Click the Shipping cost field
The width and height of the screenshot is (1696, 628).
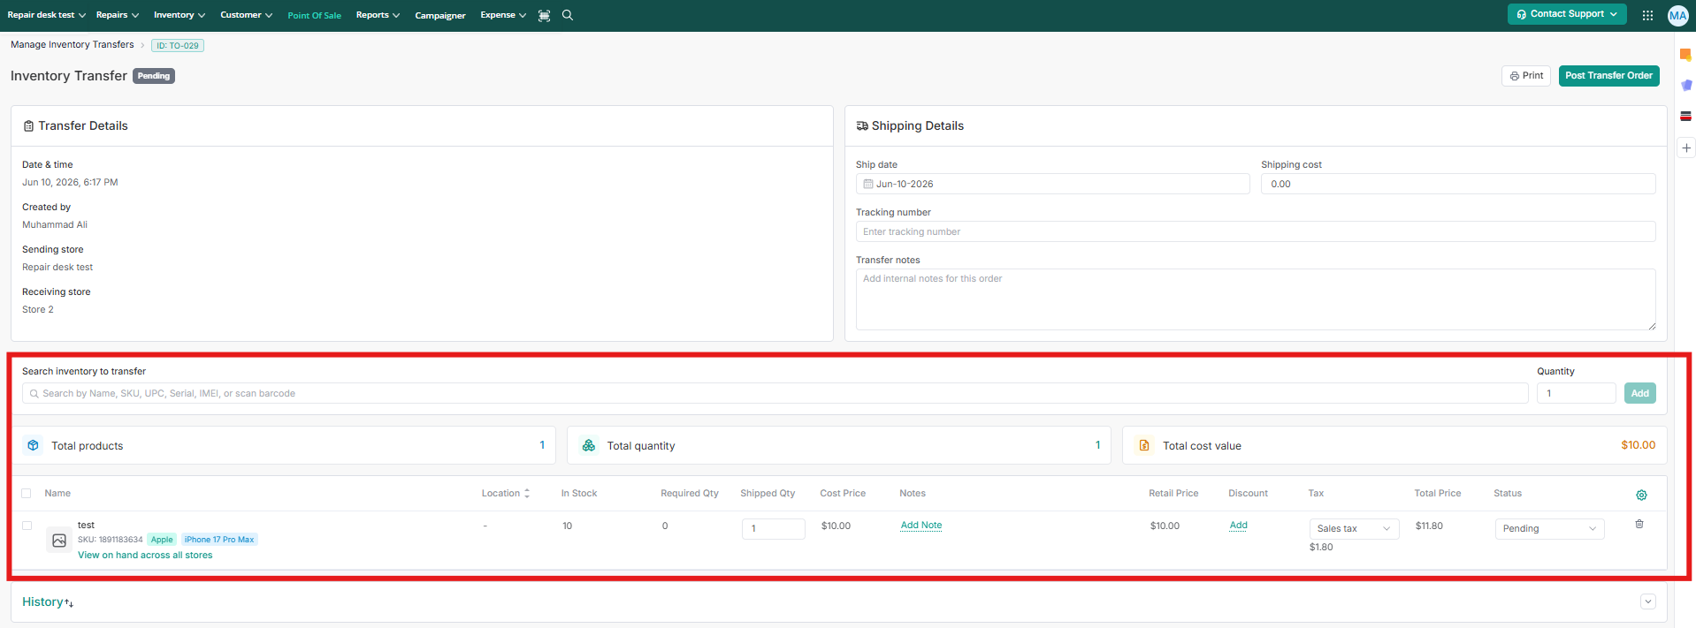[x=1458, y=184]
